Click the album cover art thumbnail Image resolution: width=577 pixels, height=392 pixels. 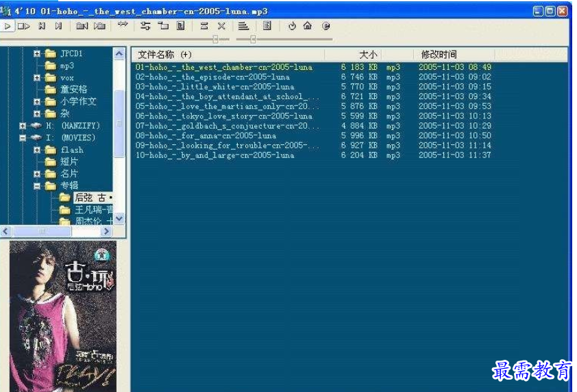[63, 316]
